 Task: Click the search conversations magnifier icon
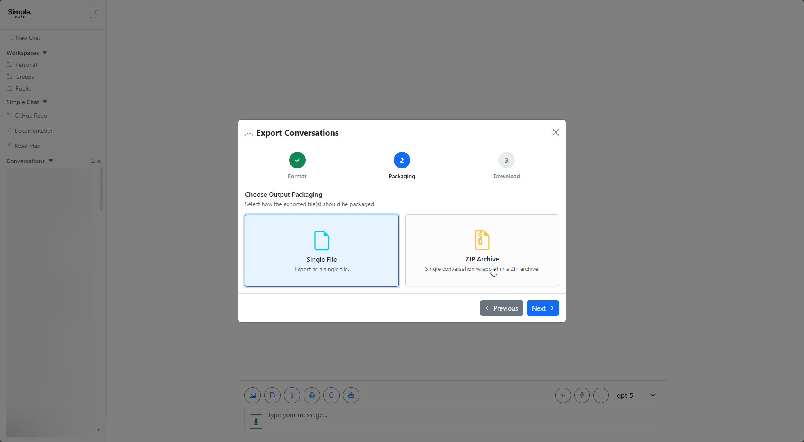(x=93, y=161)
